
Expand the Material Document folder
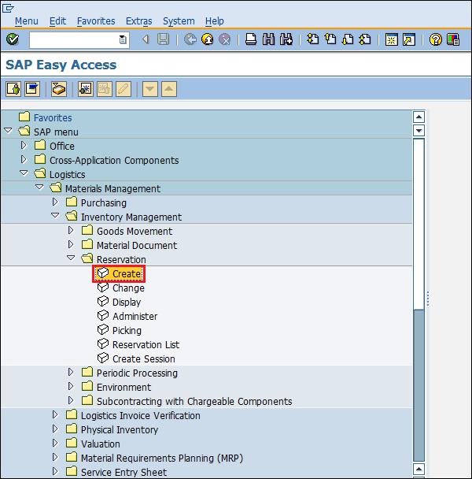tap(71, 244)
